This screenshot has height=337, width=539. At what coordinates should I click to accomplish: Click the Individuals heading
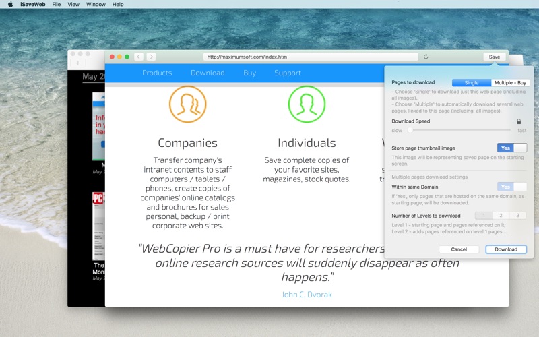[307, 143]
